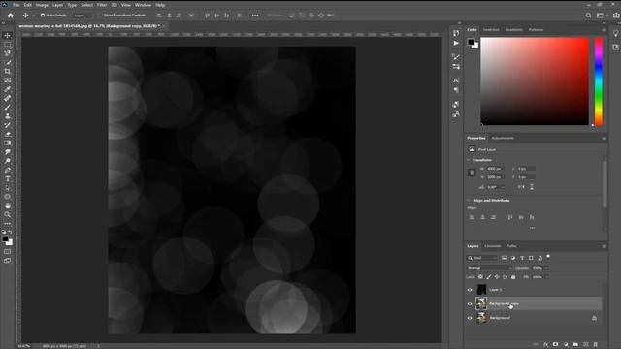The width and height of the screenshot is (621, 349).
Task: Toggle layer filtering on/off switch
Action: pos(548,257)
